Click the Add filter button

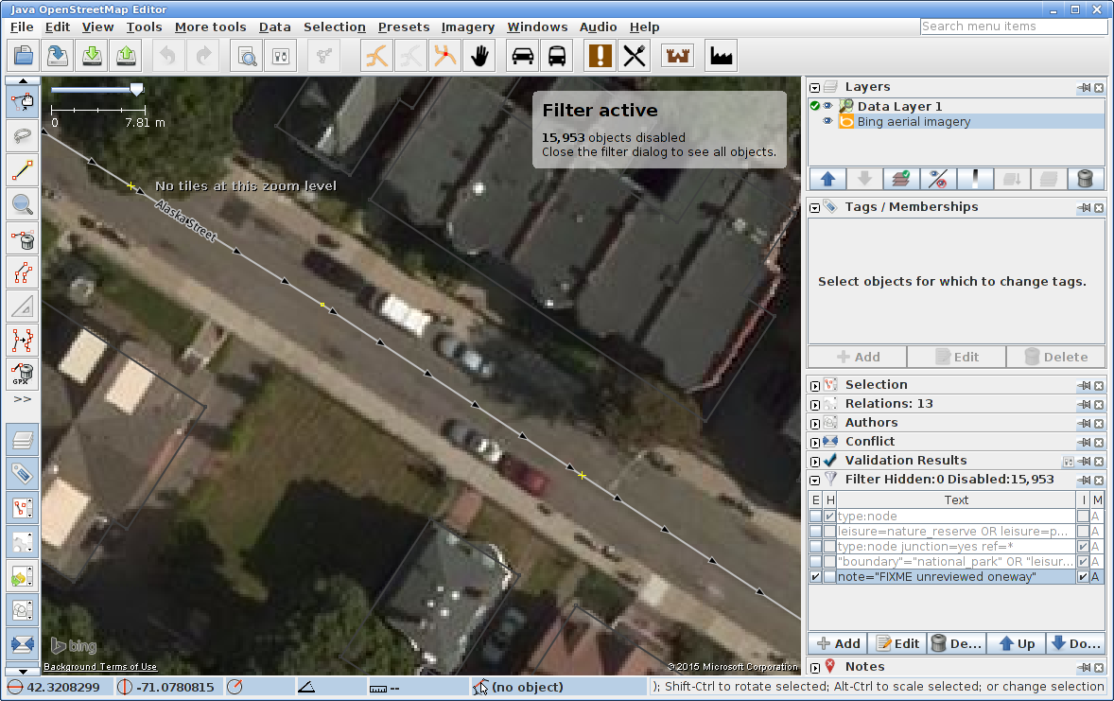click(838, 643)
